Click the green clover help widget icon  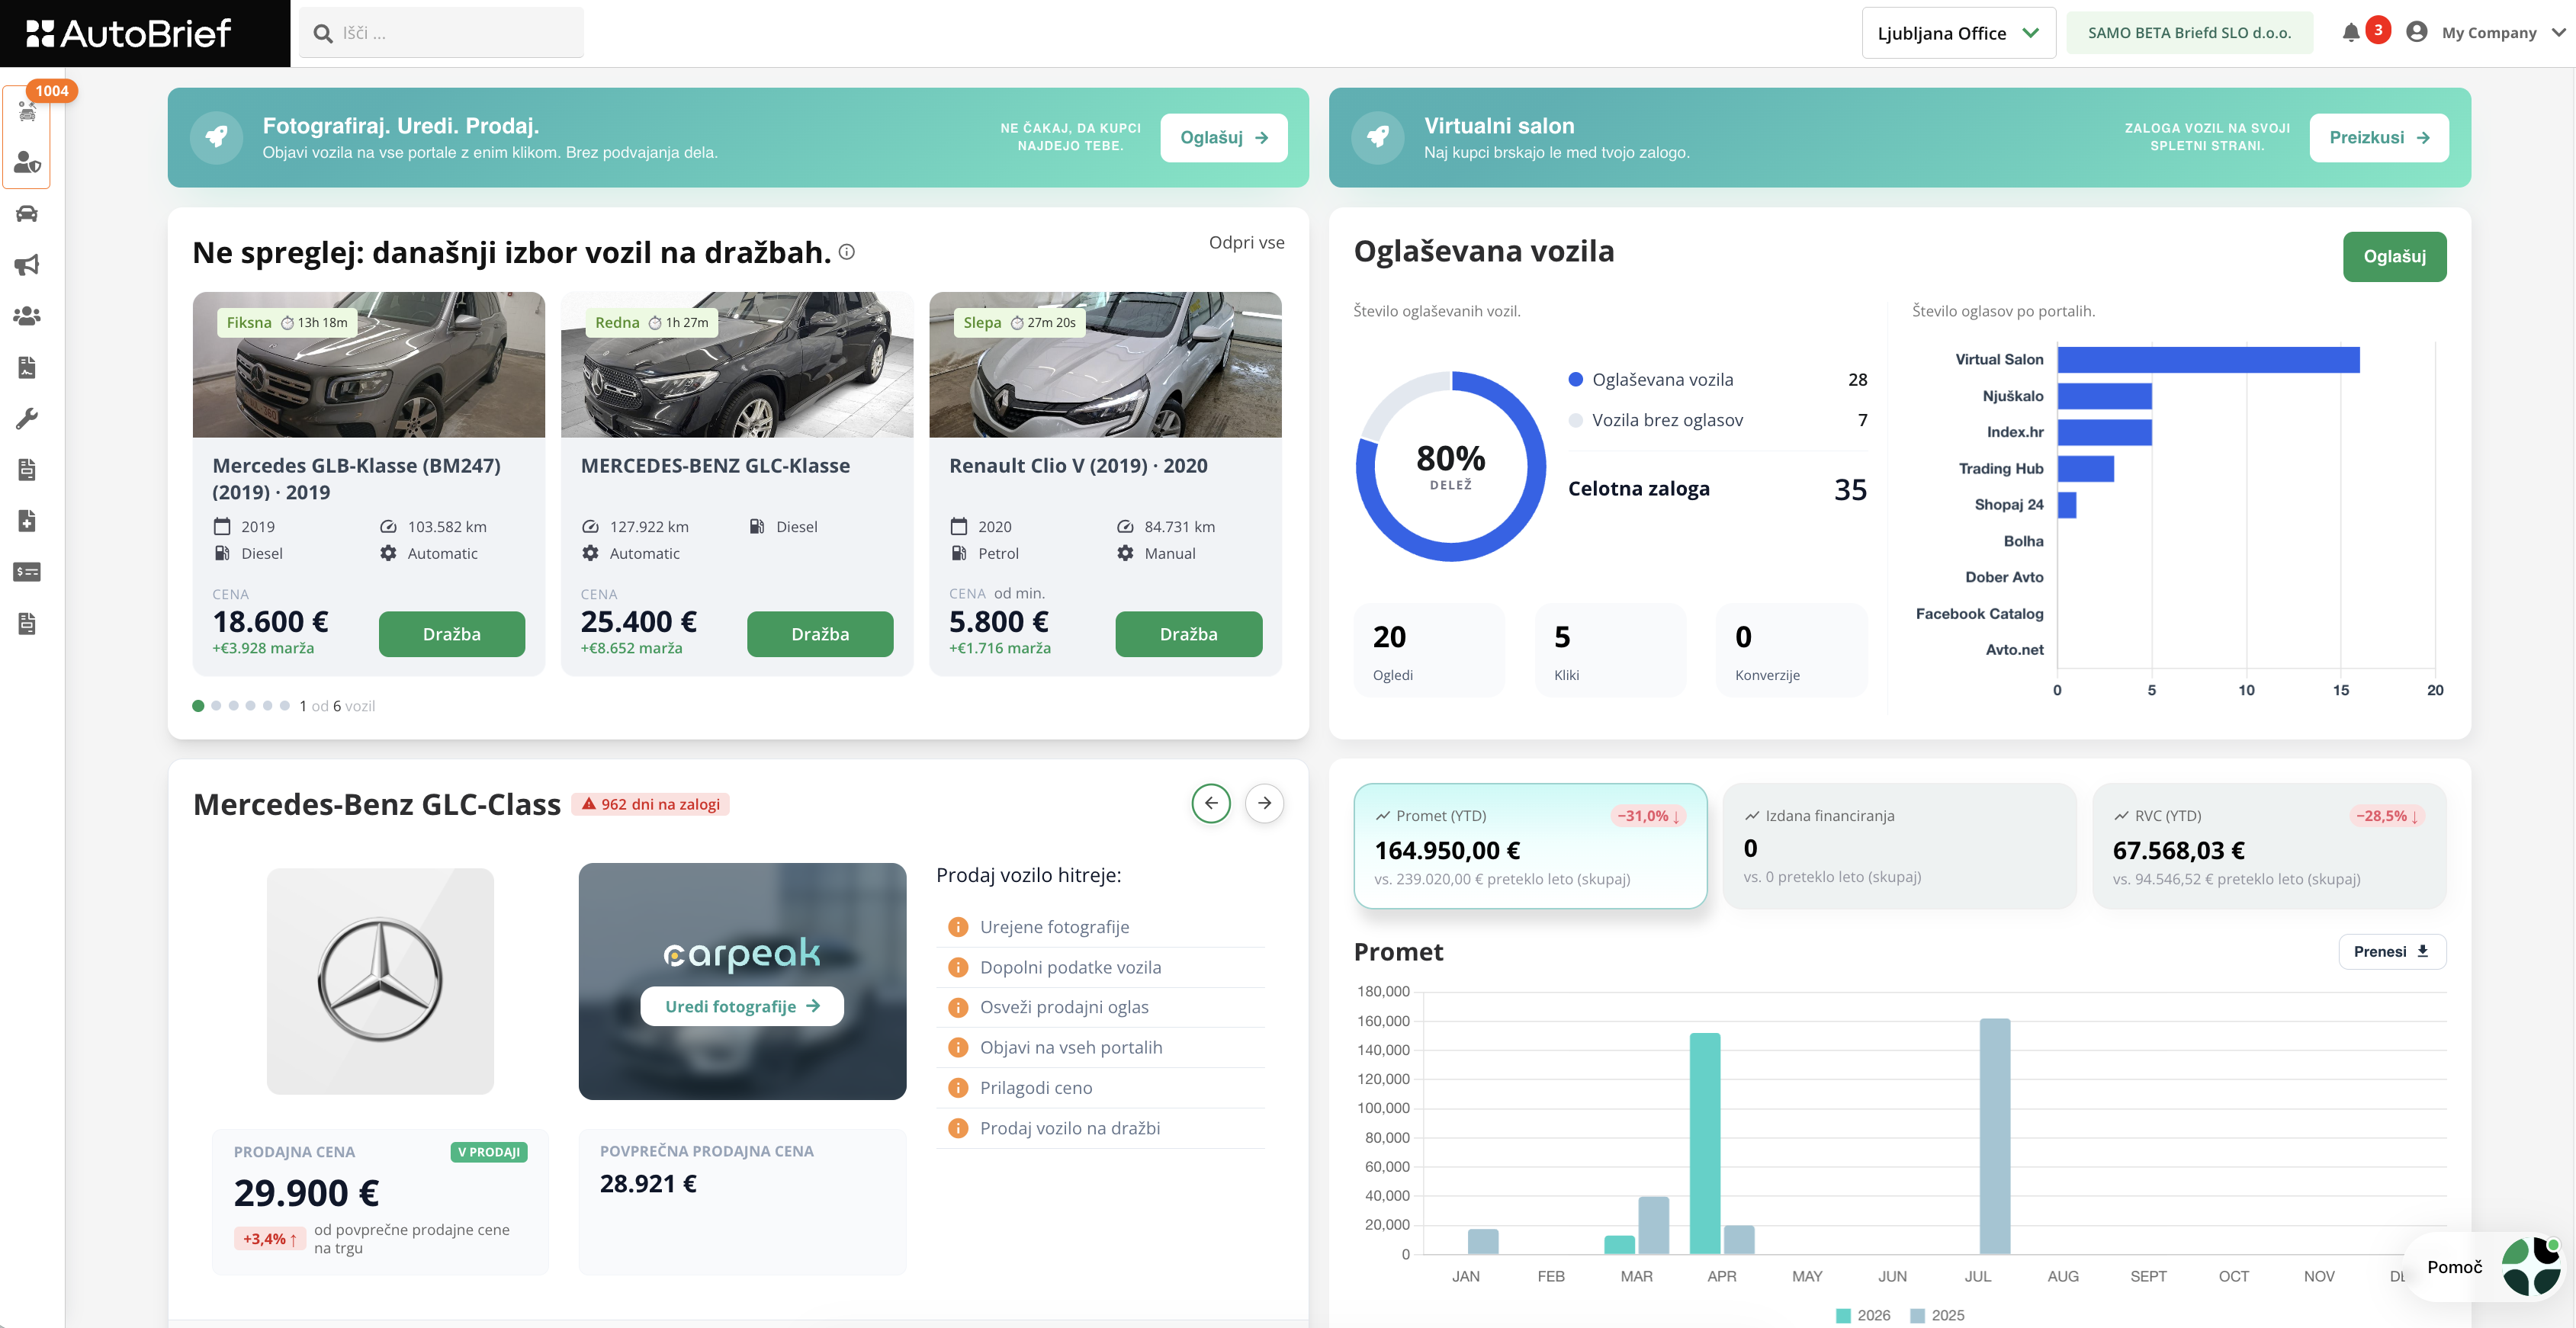[x=2531, y=1266]
